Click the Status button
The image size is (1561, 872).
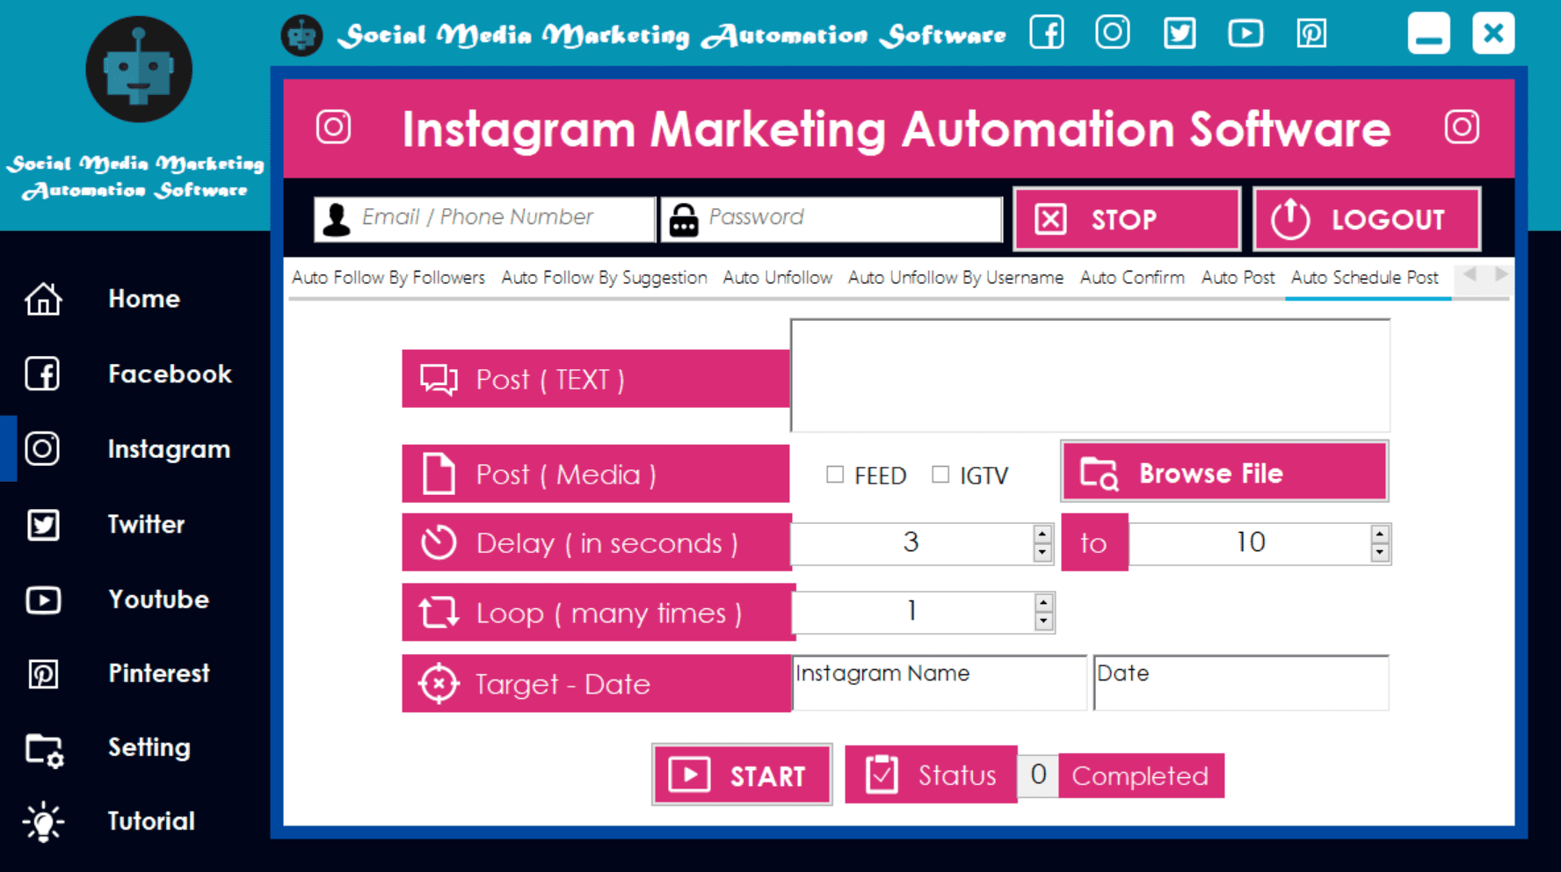pyautogui.click(x=931, y=774)
